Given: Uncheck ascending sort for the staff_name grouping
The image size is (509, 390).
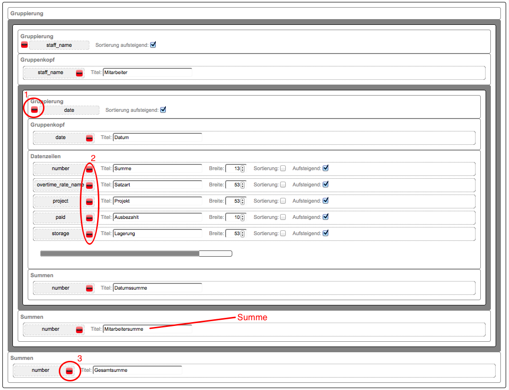Looking at the screenshot, I should 153,45.
